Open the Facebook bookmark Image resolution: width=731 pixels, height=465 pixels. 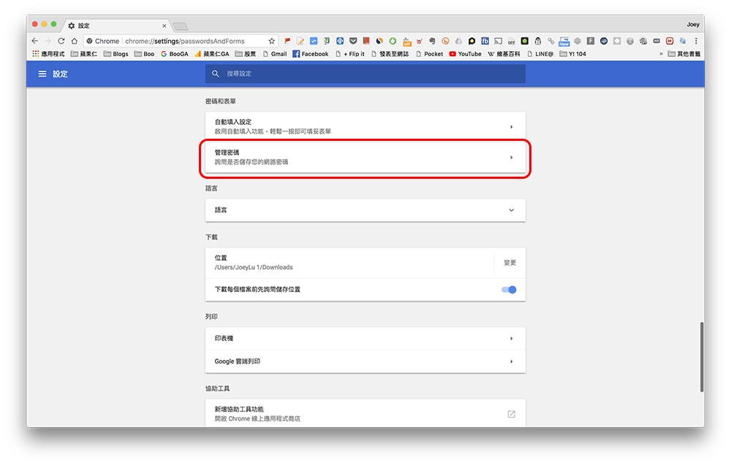(311, 54)
